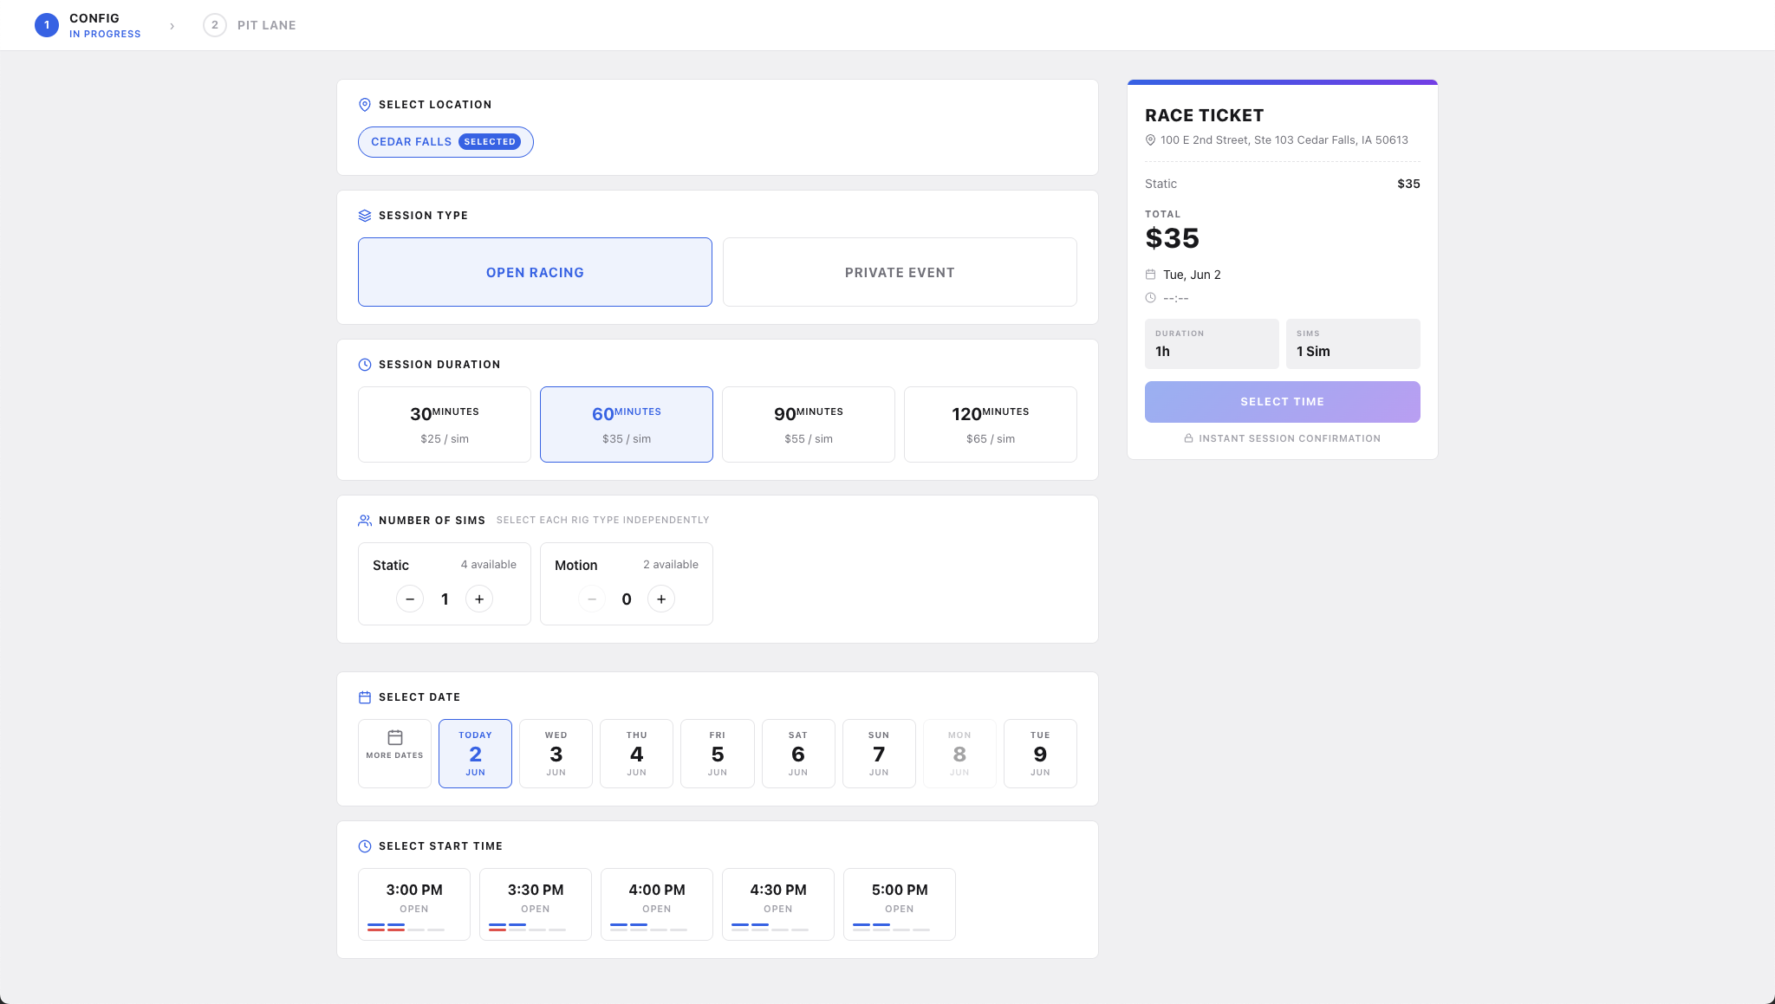
Task: Select the Open Racing session type
Action: point(535,272)
